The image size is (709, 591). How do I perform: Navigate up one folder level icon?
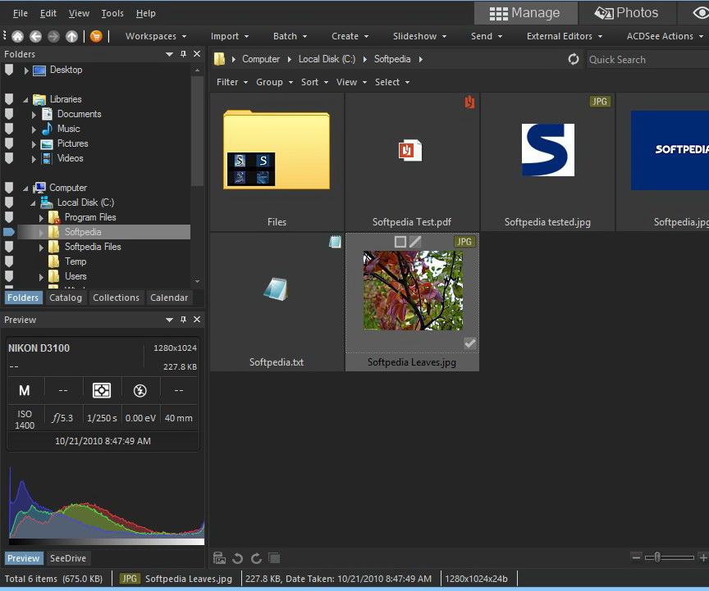click(x=72, y=36)
